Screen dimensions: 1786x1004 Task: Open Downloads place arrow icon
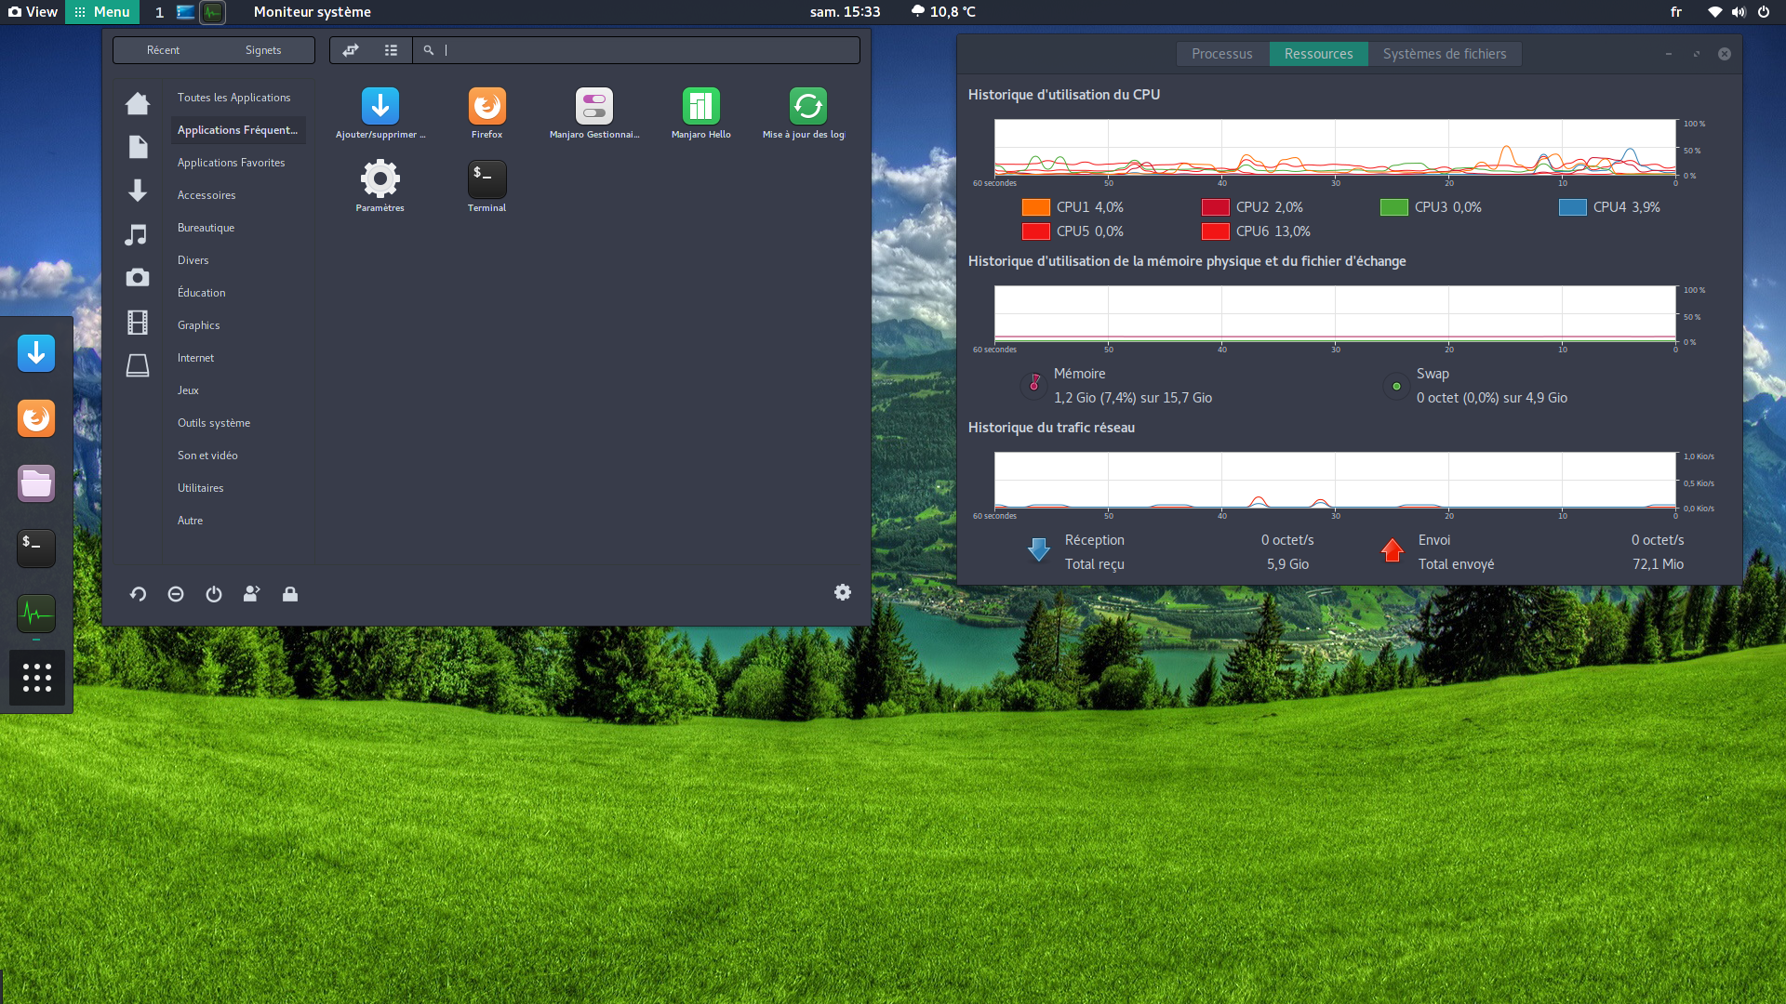(138, 191)
